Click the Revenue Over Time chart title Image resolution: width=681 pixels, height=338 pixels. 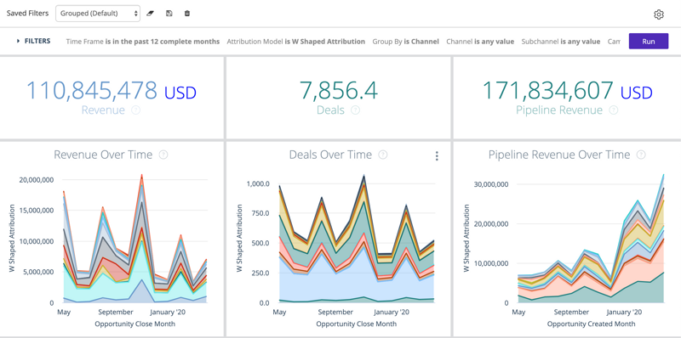[103, 155]
